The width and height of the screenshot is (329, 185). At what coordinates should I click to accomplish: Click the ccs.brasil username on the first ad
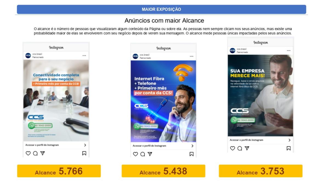(36, 54)
